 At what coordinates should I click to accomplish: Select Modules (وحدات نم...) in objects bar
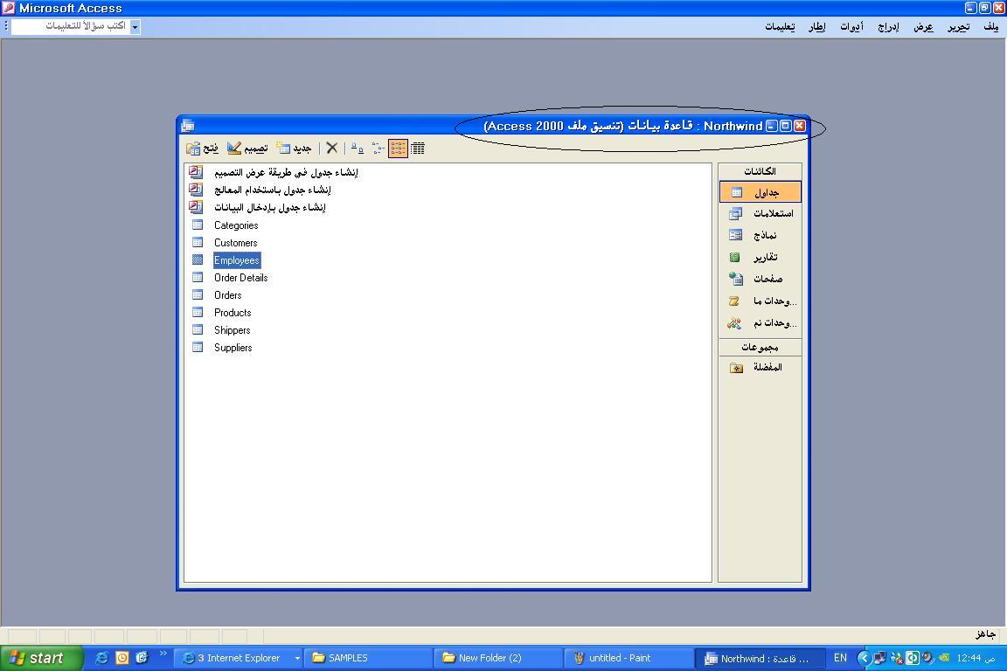760,322
